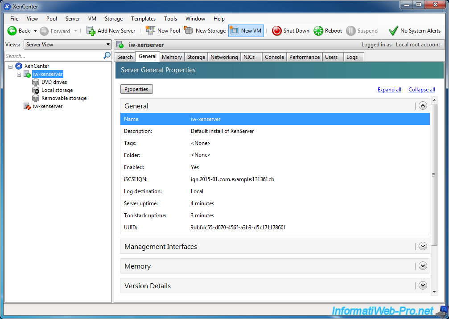This screenshot has height=319, width=449.
Task: Click the connected iw-xenserver server icon in tree
Action: (27, 74)
